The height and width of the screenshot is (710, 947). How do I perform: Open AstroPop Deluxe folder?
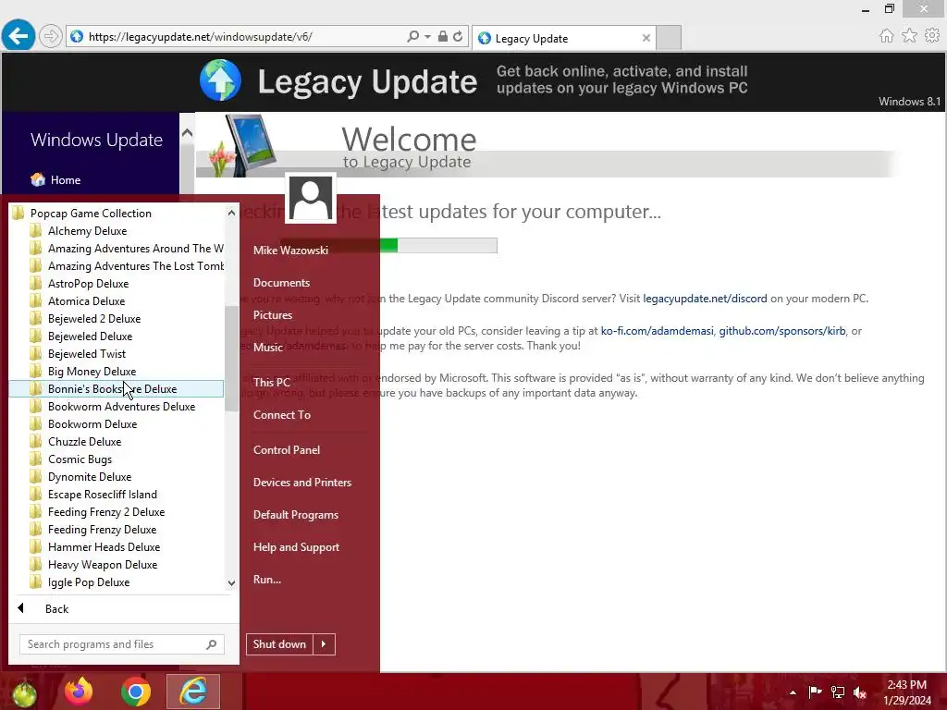pyautogui.click(x=116, y=283)
